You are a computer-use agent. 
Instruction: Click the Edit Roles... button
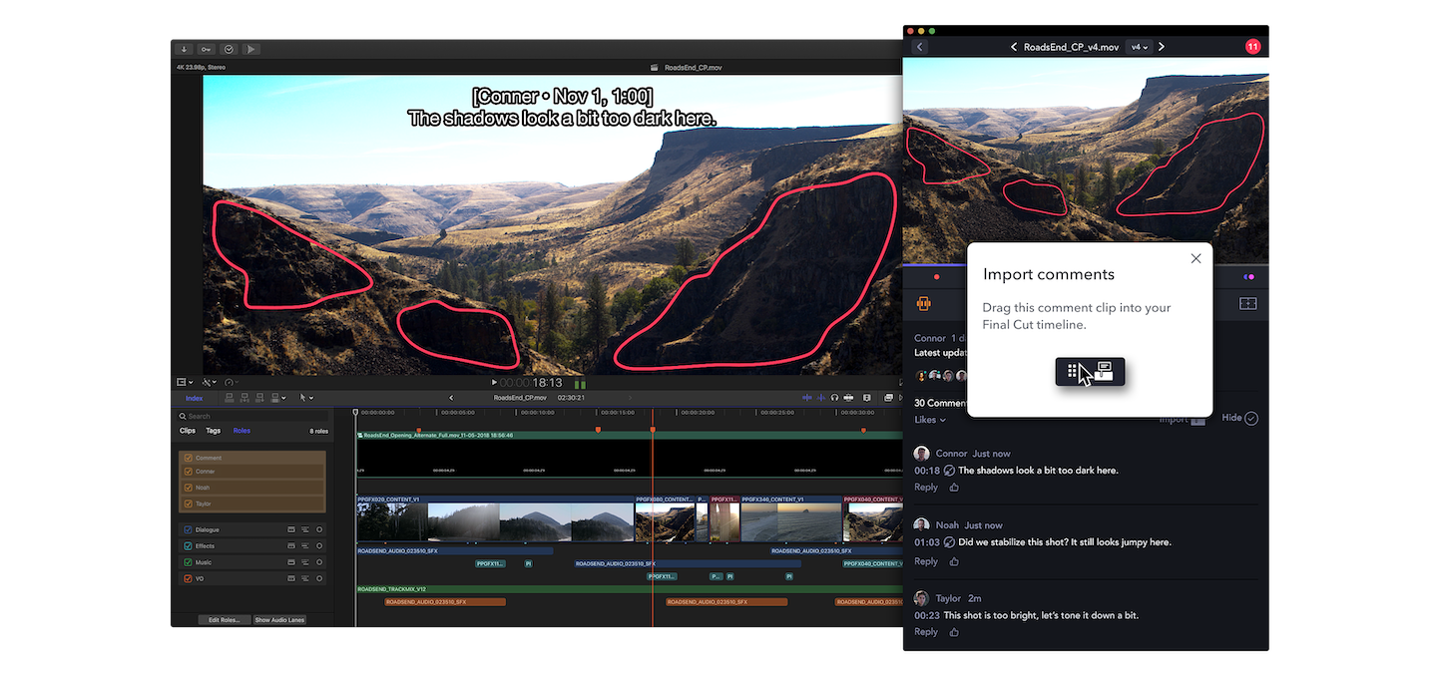pos(224,620)
